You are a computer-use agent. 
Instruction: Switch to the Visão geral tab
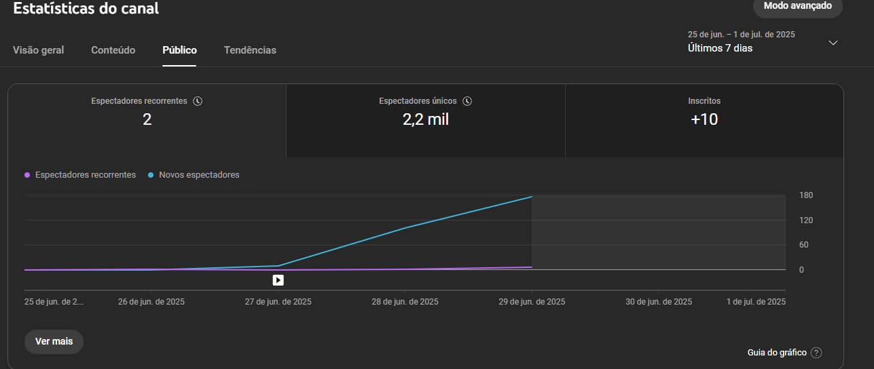click(39, 50)
